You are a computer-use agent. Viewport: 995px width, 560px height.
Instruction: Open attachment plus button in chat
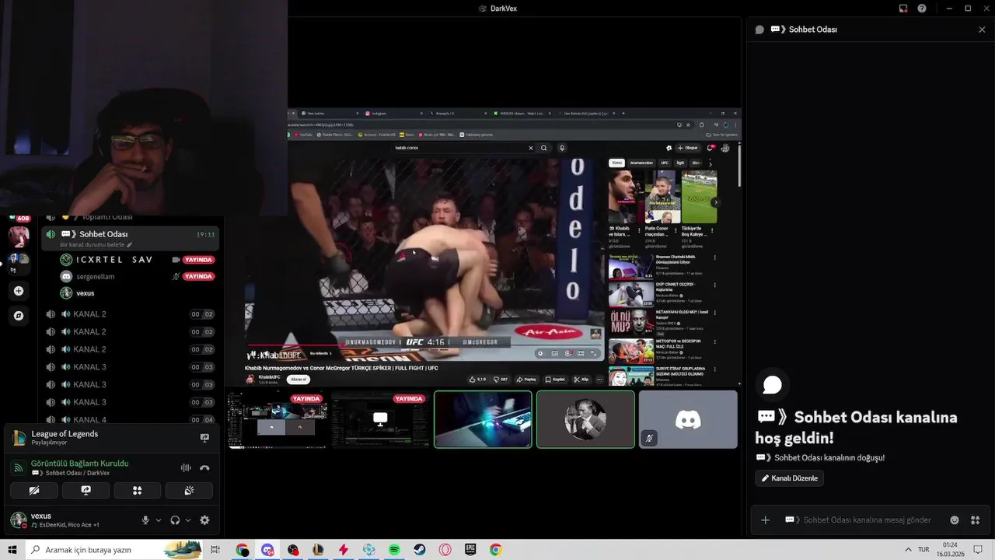point(765,520)
